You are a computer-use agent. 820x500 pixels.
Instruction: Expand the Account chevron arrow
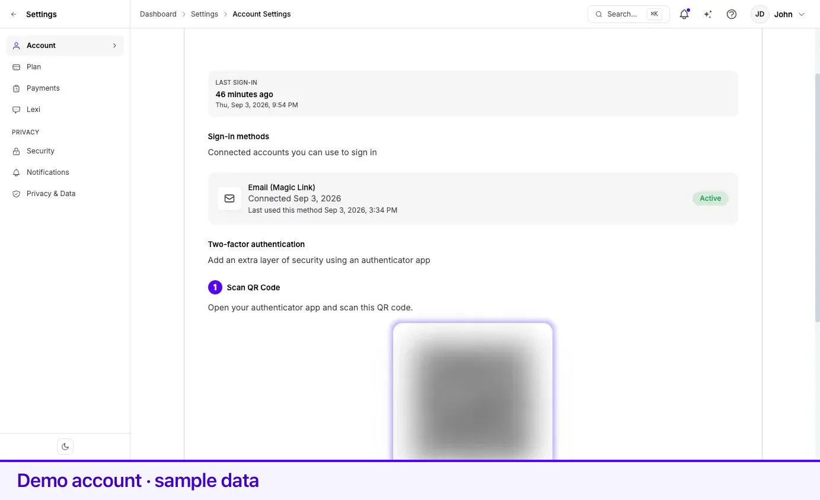pos(114,46)
